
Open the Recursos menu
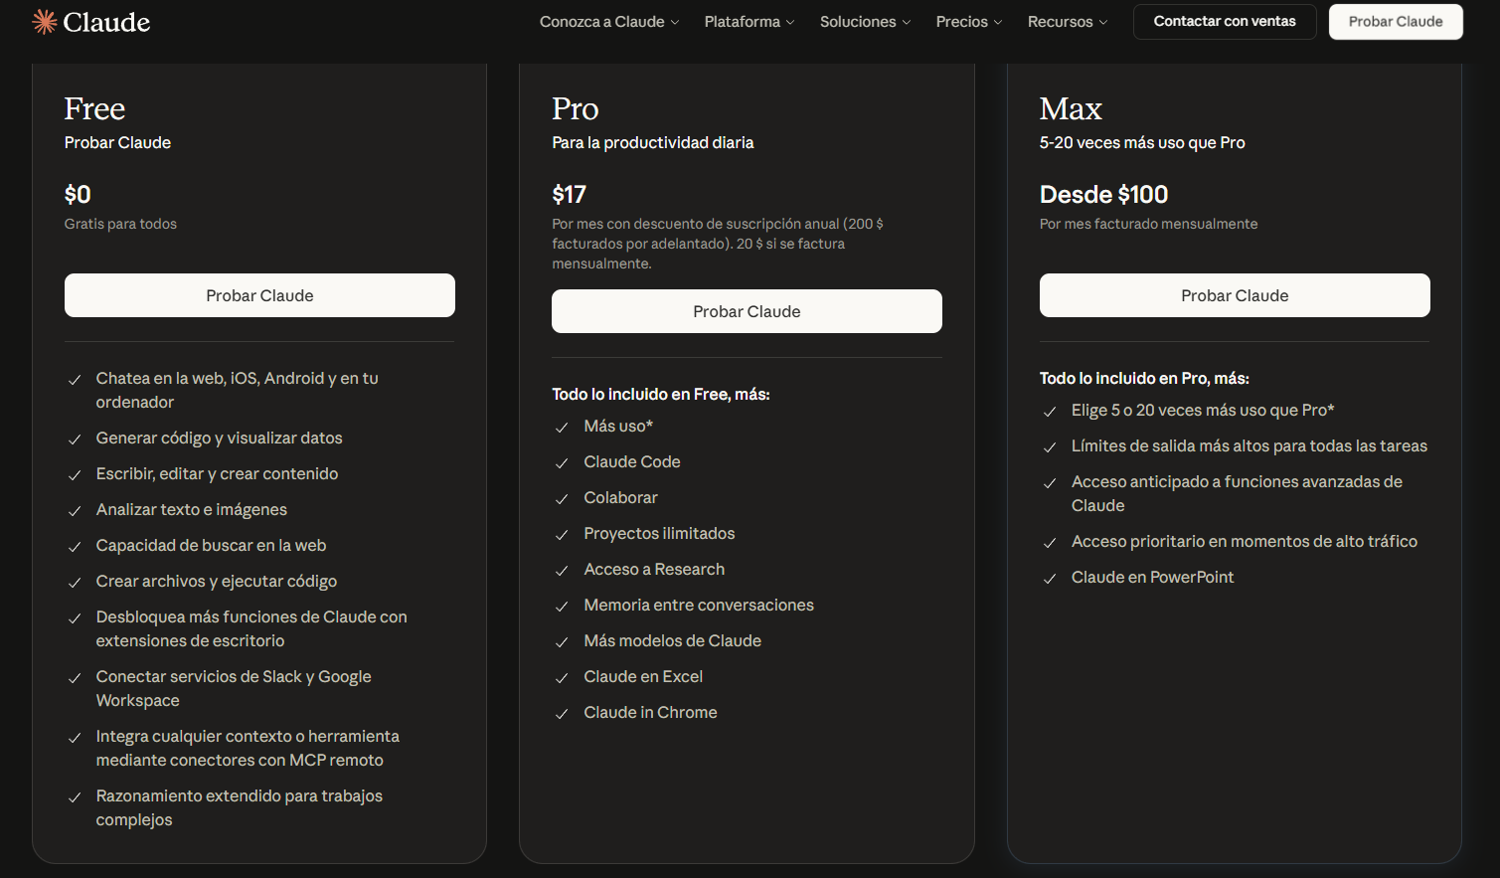[x=1067, y=22]
